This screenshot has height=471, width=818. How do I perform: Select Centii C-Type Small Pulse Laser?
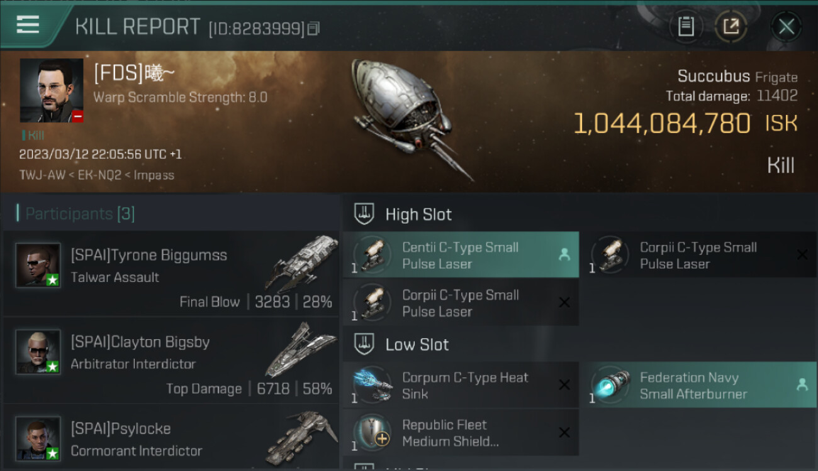(461, 255)
